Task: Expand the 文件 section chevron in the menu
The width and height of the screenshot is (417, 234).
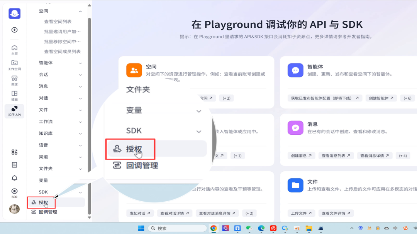Action: [x=80, y=110]
